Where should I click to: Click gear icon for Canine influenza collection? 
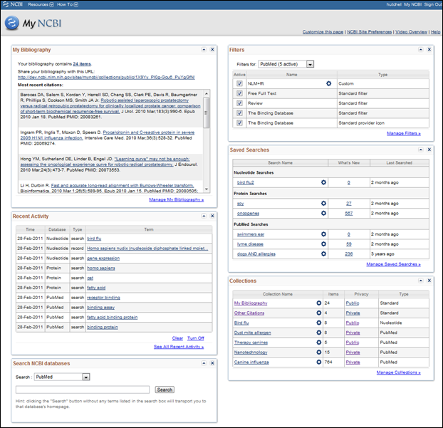319,362
